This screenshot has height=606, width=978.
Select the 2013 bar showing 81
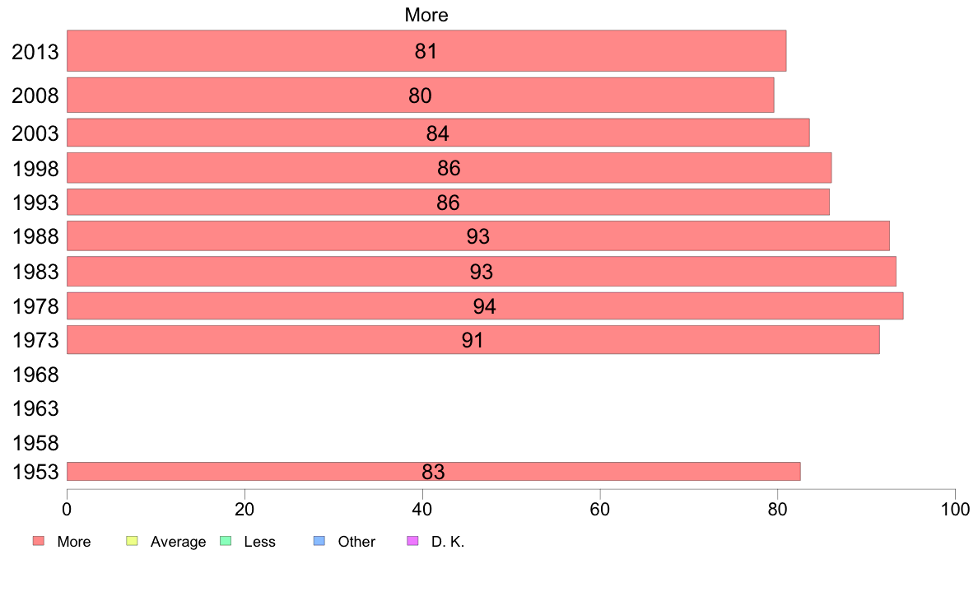coord(426,51)
